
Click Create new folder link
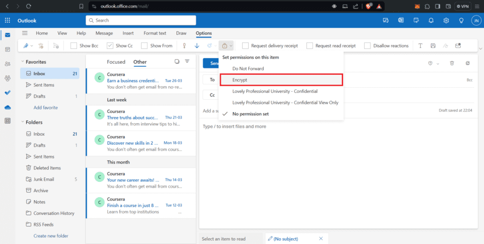point(51,235)
